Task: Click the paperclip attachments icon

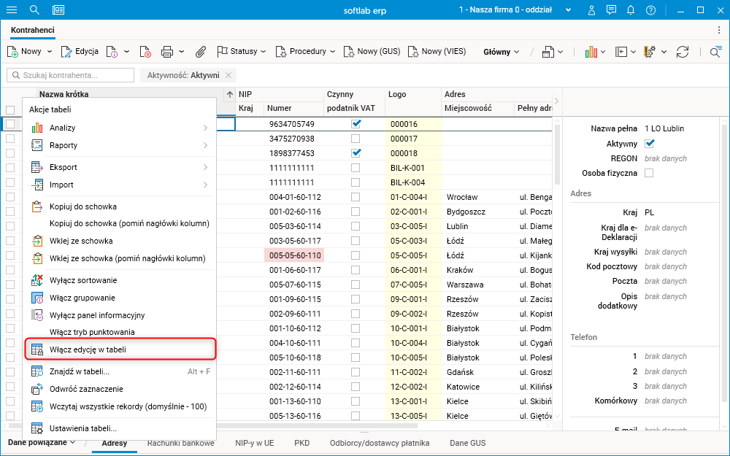Action: click(x=201, y=52)
